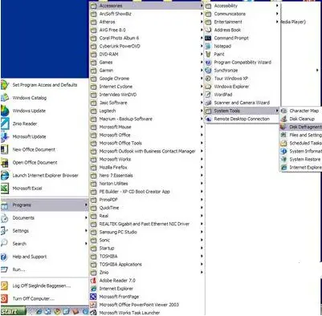
Task: Expand the Search submenu arrow
Action: tap(86, 244)
